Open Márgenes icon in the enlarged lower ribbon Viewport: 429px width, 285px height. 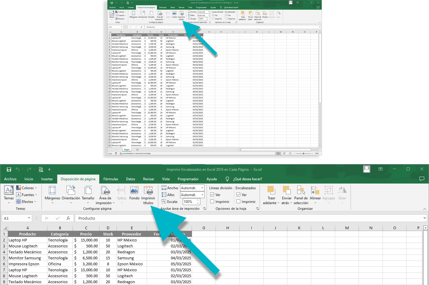52,191
